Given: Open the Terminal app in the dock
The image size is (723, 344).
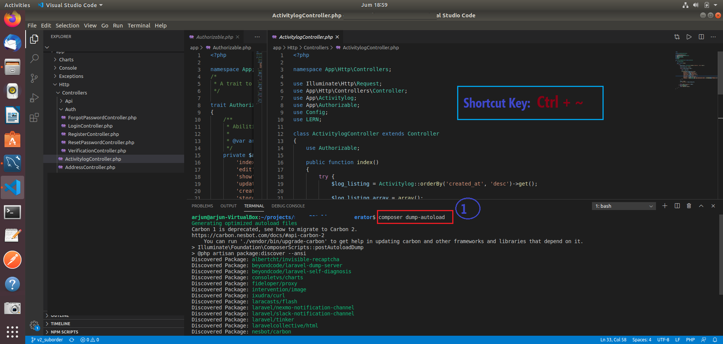Looking at the screenshot, I should (x=12, y=212).
